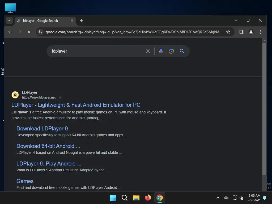
Task: Click the Chrome taskbar icon
Action: click(160, 198)
